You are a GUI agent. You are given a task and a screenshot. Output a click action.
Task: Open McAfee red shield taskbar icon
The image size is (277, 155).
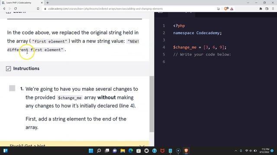163,151
